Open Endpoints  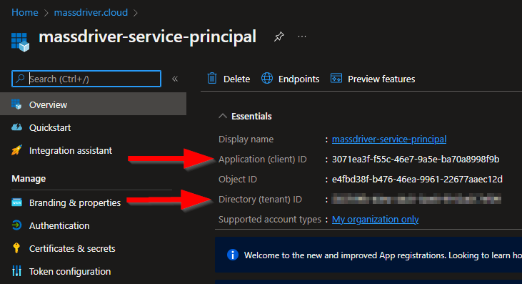click(x=298, y=79)
